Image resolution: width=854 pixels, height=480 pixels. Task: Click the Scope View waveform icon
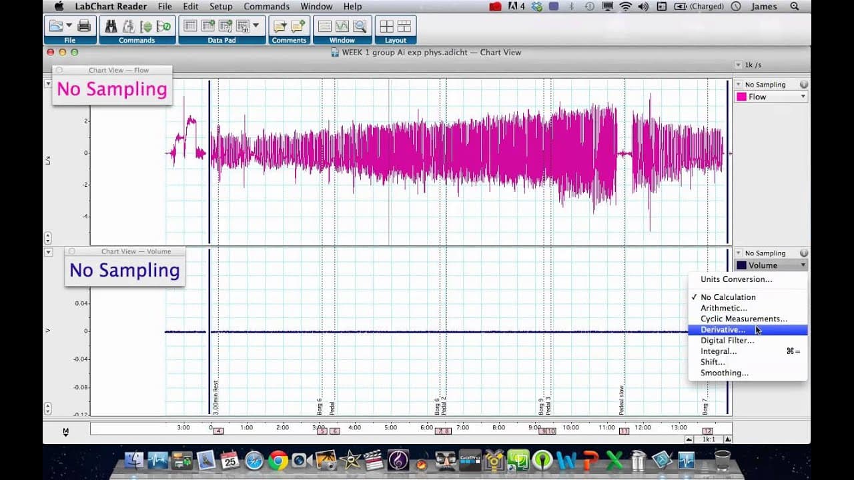point(342,26)
